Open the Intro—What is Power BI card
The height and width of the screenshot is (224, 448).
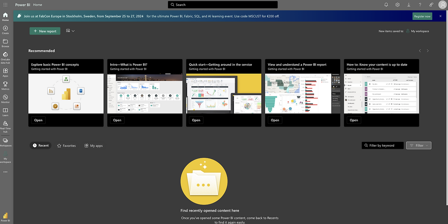click(x=117, y=120)
